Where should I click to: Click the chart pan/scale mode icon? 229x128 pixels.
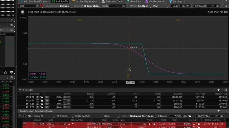(23, 12)
